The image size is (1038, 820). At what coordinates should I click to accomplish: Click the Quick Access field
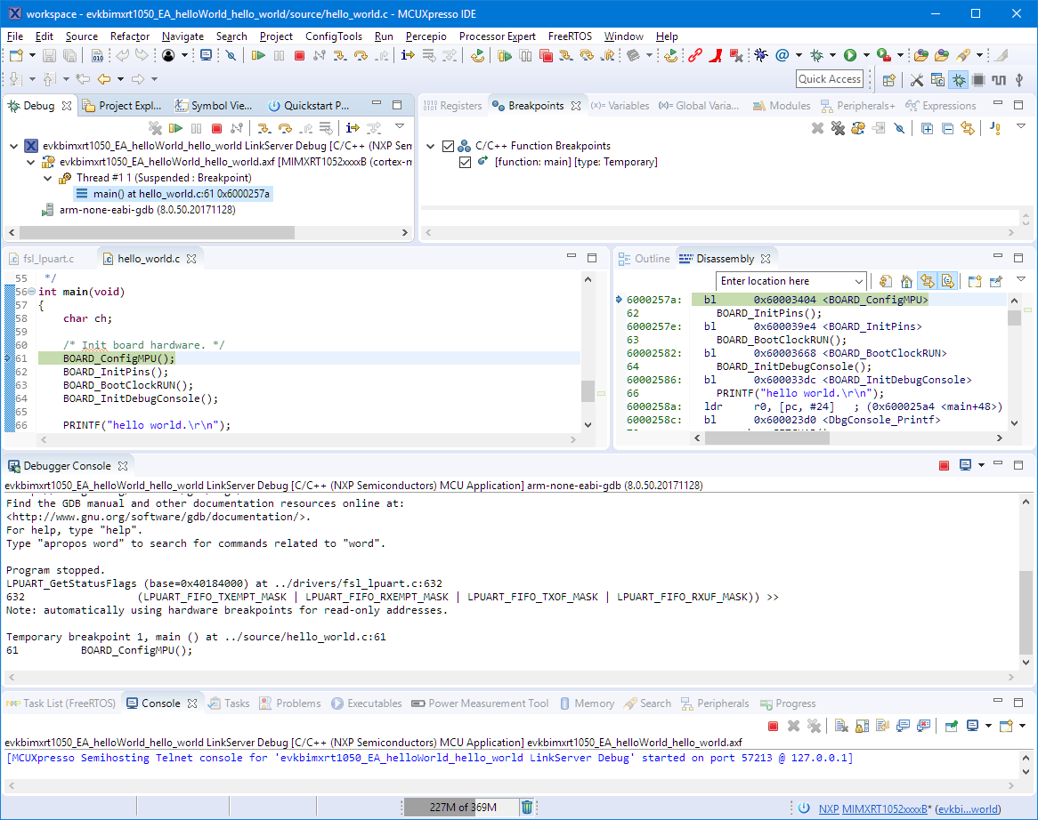coord(829,79)
